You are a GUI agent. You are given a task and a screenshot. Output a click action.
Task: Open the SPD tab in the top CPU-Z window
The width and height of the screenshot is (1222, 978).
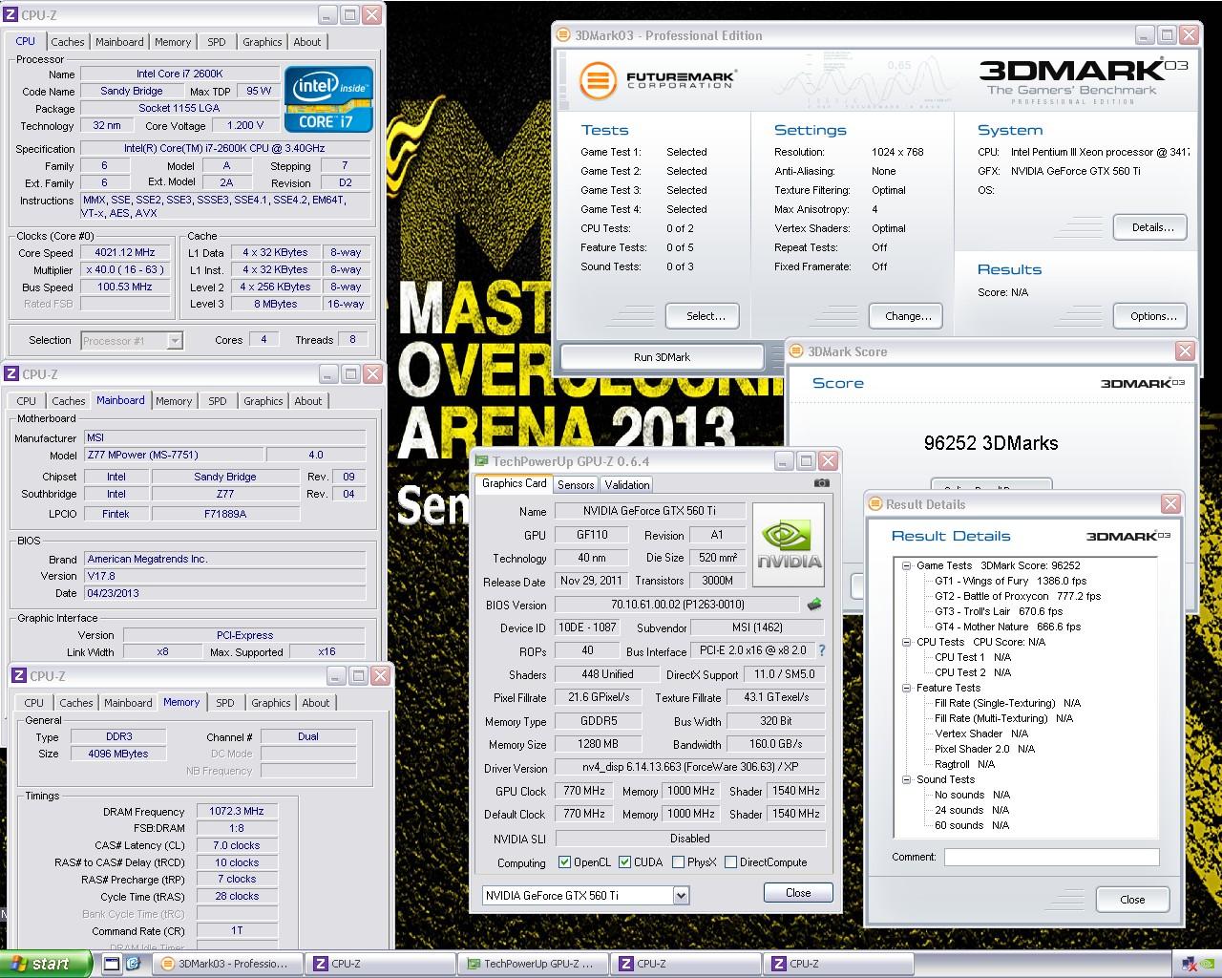point(217,42)
